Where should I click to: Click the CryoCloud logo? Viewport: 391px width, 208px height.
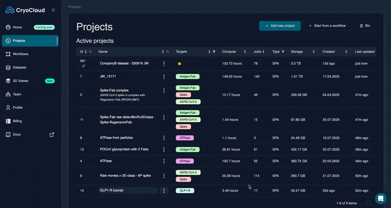(x=25, y=10)
